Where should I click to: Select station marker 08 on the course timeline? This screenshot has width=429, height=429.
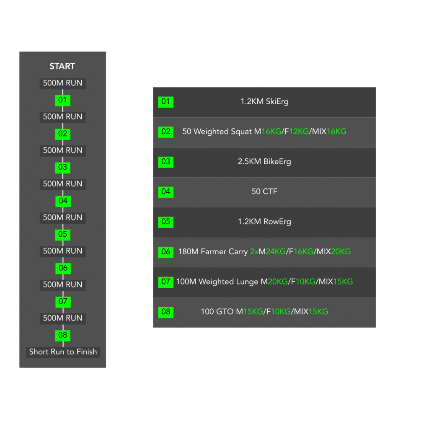coord(63,335)
